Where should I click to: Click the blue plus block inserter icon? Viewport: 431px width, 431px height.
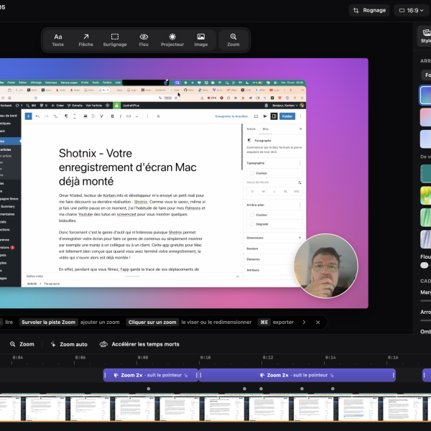[x=28, y=116]
